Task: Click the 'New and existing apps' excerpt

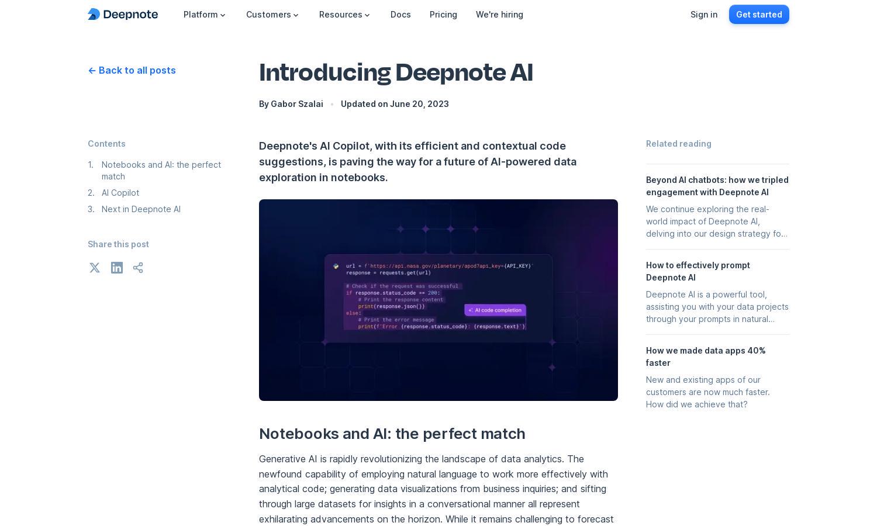Action: (x=708, y=392)
